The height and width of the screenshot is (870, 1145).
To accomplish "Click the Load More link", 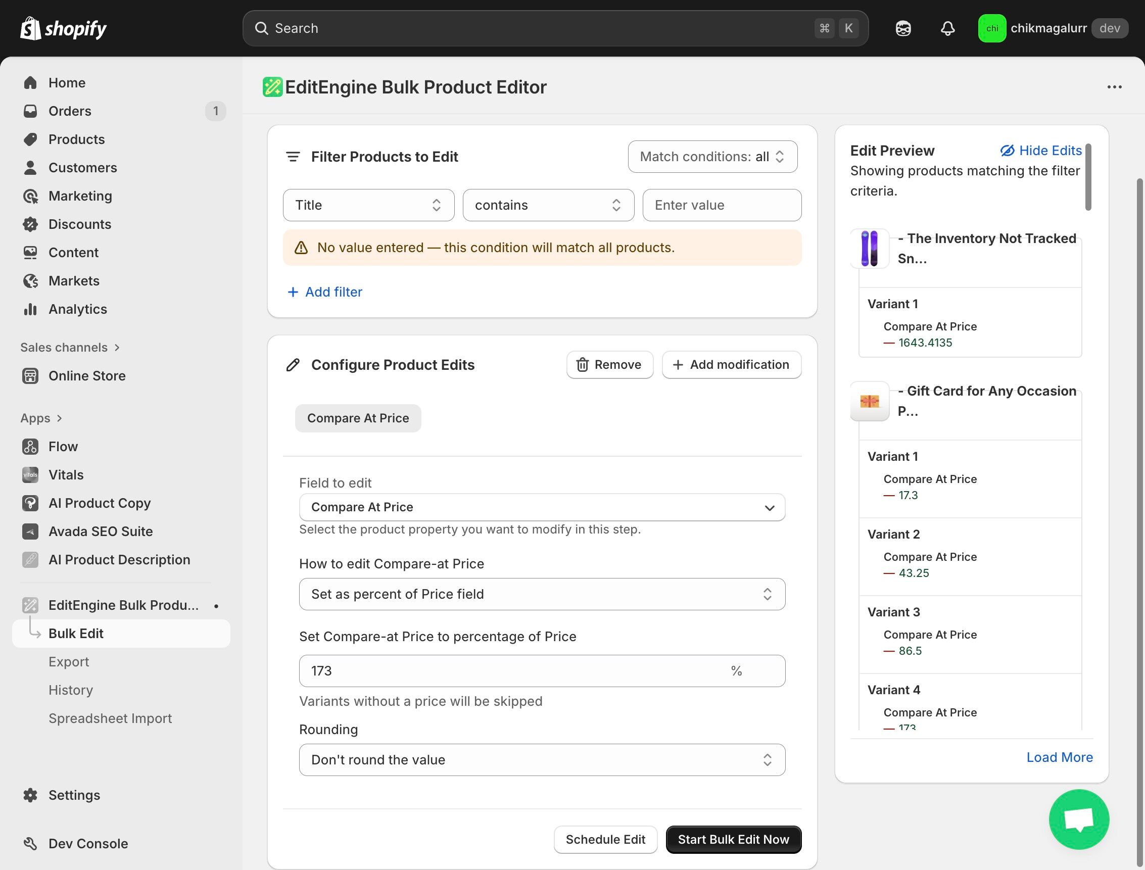I will (x=1059, y=757).
